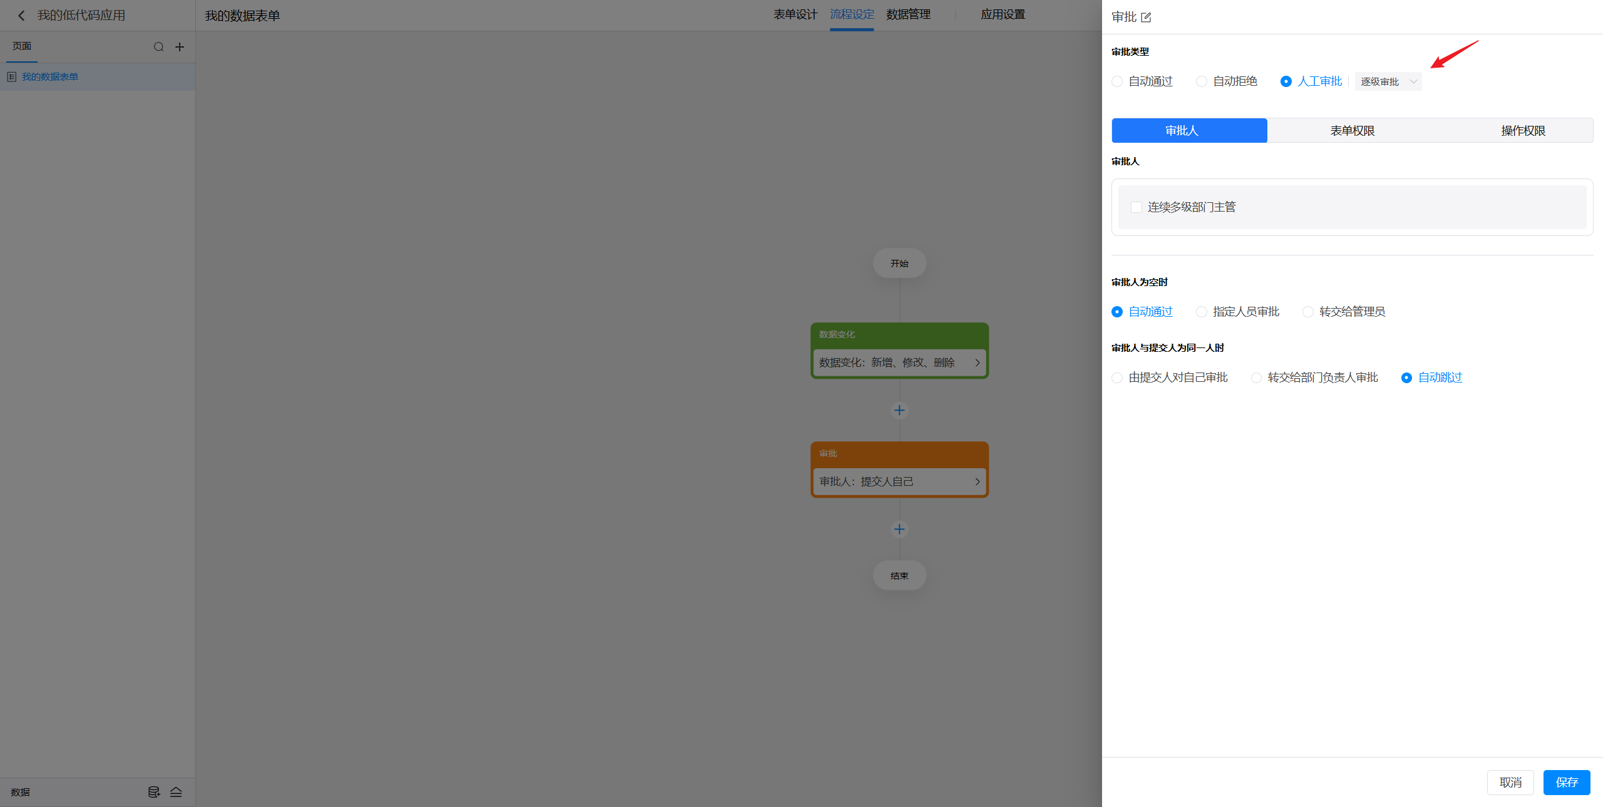Select the 自动拒绝 radio option
Image resolution: width=1603 pixels, height=807 pixels.
[x=1201, y=81]
